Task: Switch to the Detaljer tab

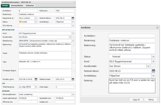Action: pos(5,5)
